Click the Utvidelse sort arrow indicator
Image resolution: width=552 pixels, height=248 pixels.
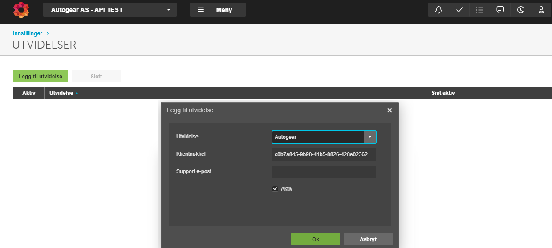77,93
